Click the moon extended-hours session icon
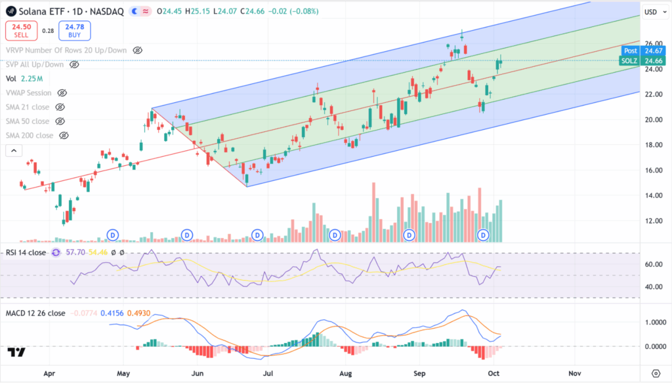The height and width of the screenshot is (383, 672). (x=135, y=12)
